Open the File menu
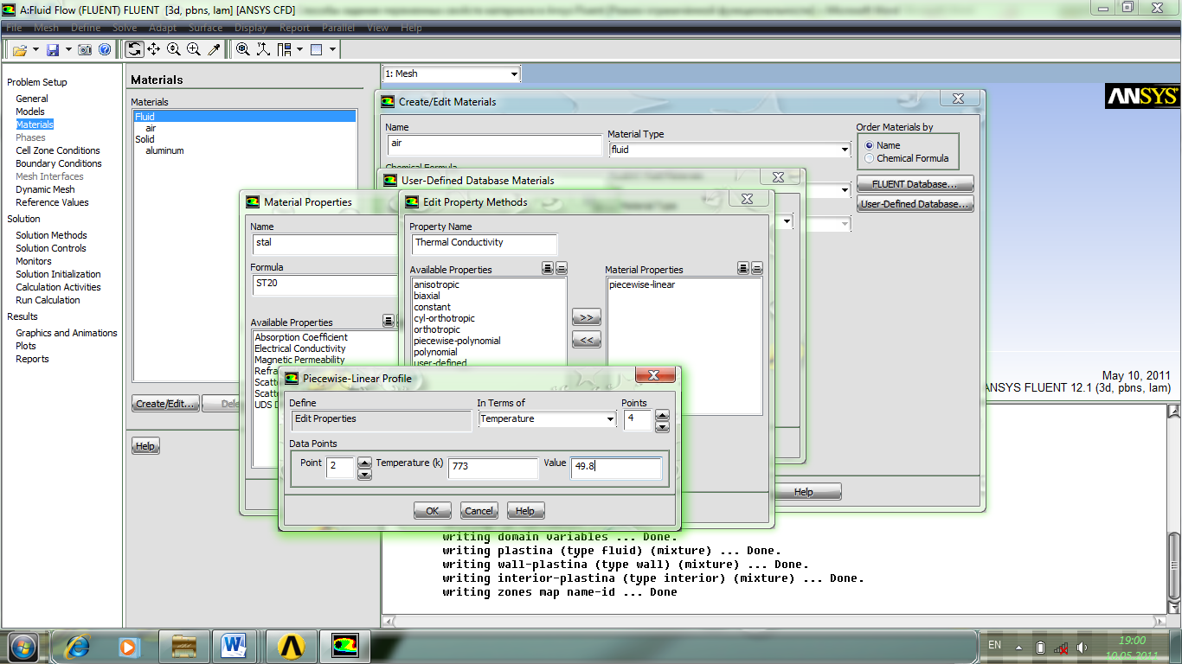The image size is (1182, 664). (14, 28)
